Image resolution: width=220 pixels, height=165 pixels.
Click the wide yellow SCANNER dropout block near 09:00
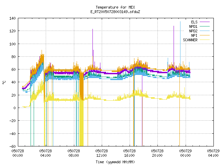(x=81, y=123)
